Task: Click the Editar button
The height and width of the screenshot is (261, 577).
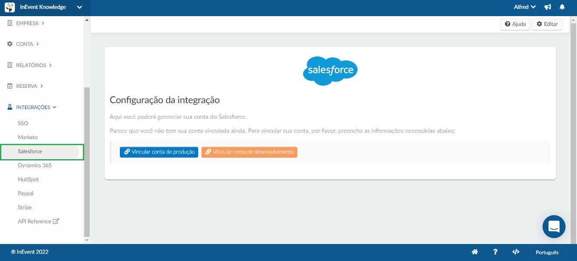Action: coord(547,24)
